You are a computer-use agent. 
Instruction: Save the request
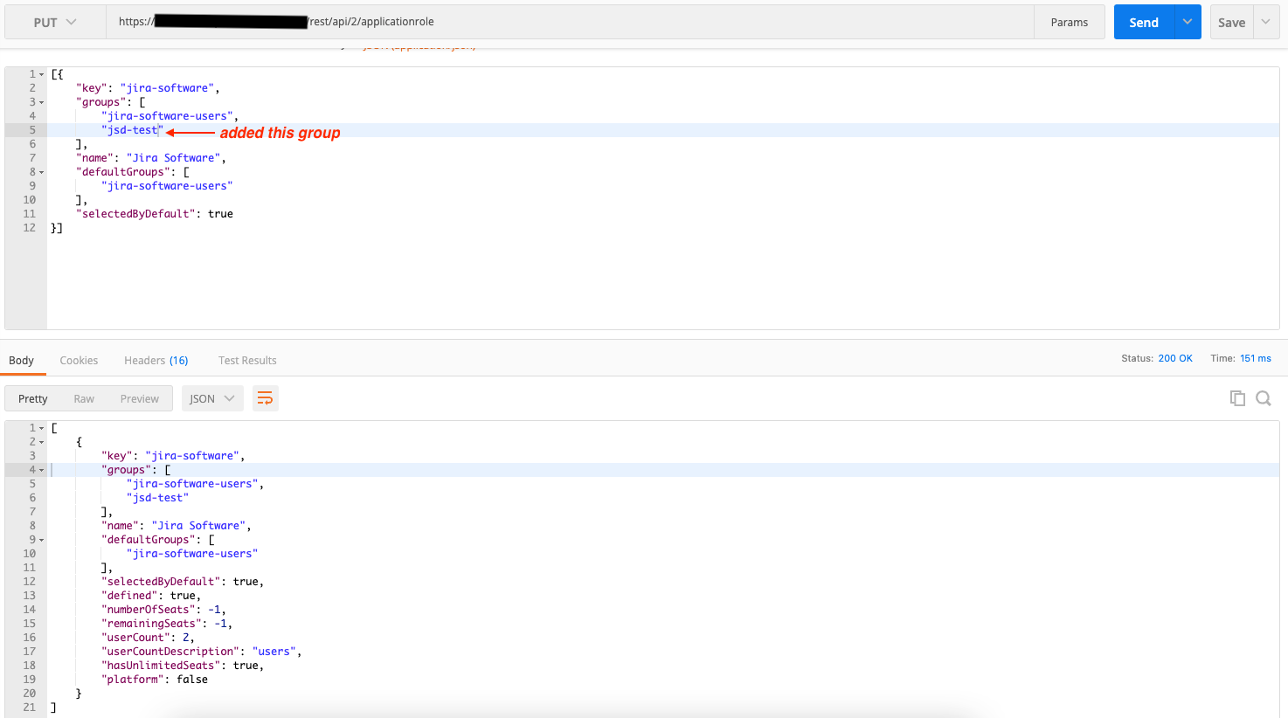[1232, 22]
